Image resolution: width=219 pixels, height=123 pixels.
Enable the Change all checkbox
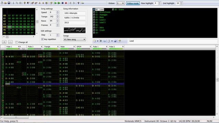17,42
